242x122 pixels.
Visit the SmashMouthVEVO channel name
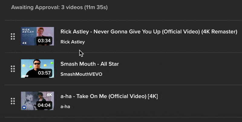tap(81, 74)
